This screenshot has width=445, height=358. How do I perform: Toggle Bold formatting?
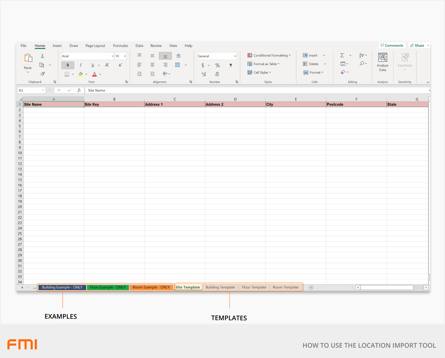[x=68, y=65]
